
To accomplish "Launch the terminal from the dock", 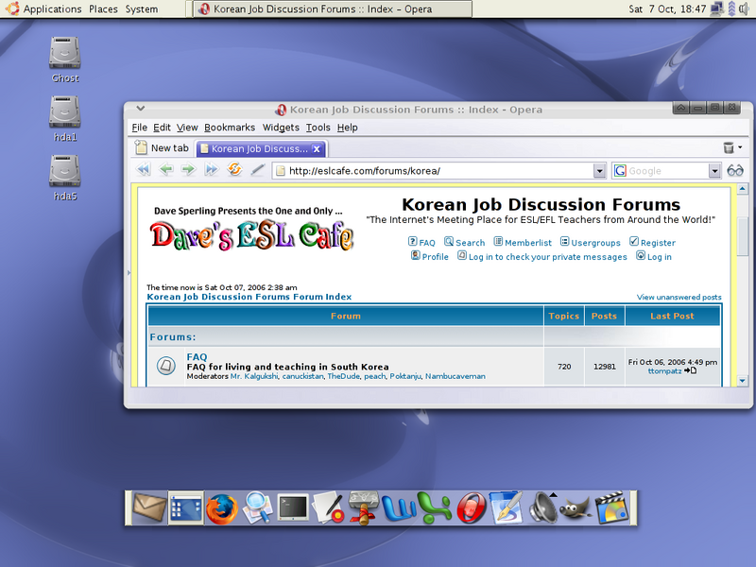I will click(x=293, y=507).
